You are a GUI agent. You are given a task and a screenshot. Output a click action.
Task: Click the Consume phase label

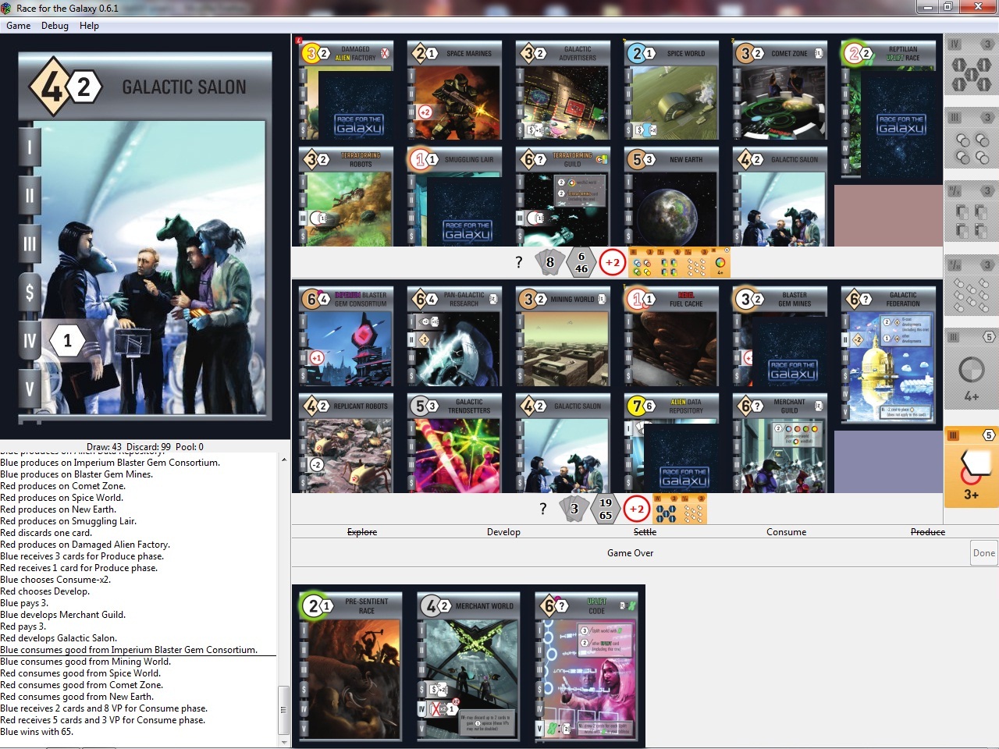coord(786,532)
